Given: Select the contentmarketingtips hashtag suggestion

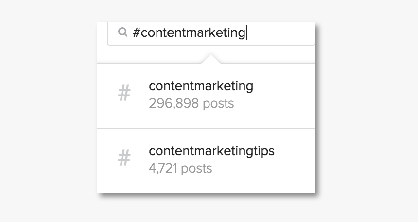Looking at the screenshot, I should point(206,161).
